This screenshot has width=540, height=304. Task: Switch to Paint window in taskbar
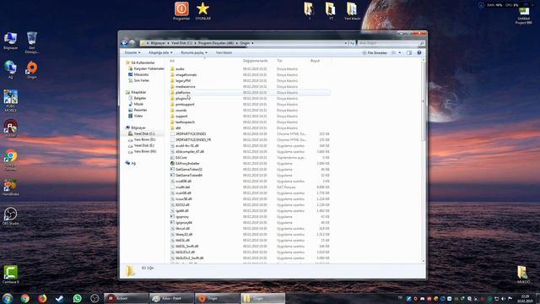pyautogui.click(x=171, y=298)
